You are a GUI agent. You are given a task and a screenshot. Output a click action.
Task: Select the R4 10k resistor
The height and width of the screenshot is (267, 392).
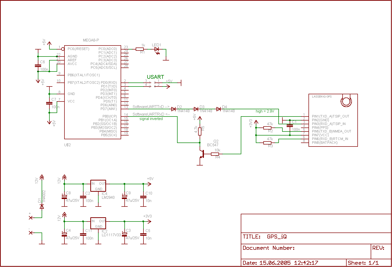[215, 154]
